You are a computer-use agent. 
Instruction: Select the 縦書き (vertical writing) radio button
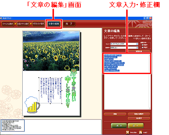pos(142,45)
